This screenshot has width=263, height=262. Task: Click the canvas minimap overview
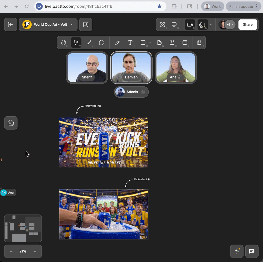tap(23, 228)
